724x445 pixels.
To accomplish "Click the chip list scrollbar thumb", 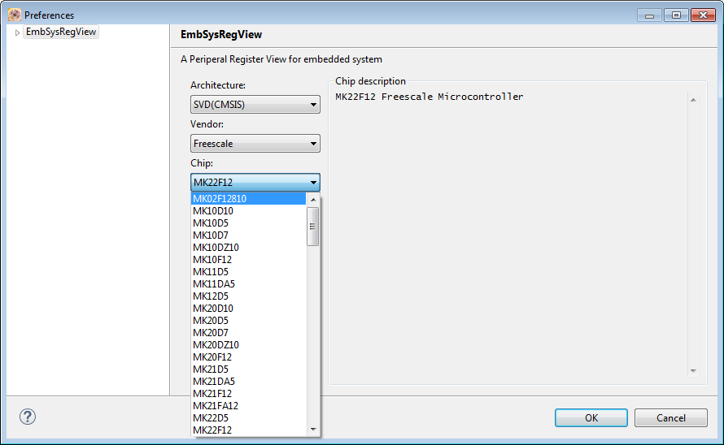I will click(312, 226).
